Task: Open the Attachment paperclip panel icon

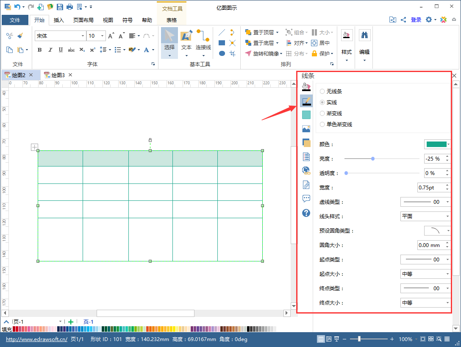Action: pos(306,185)
